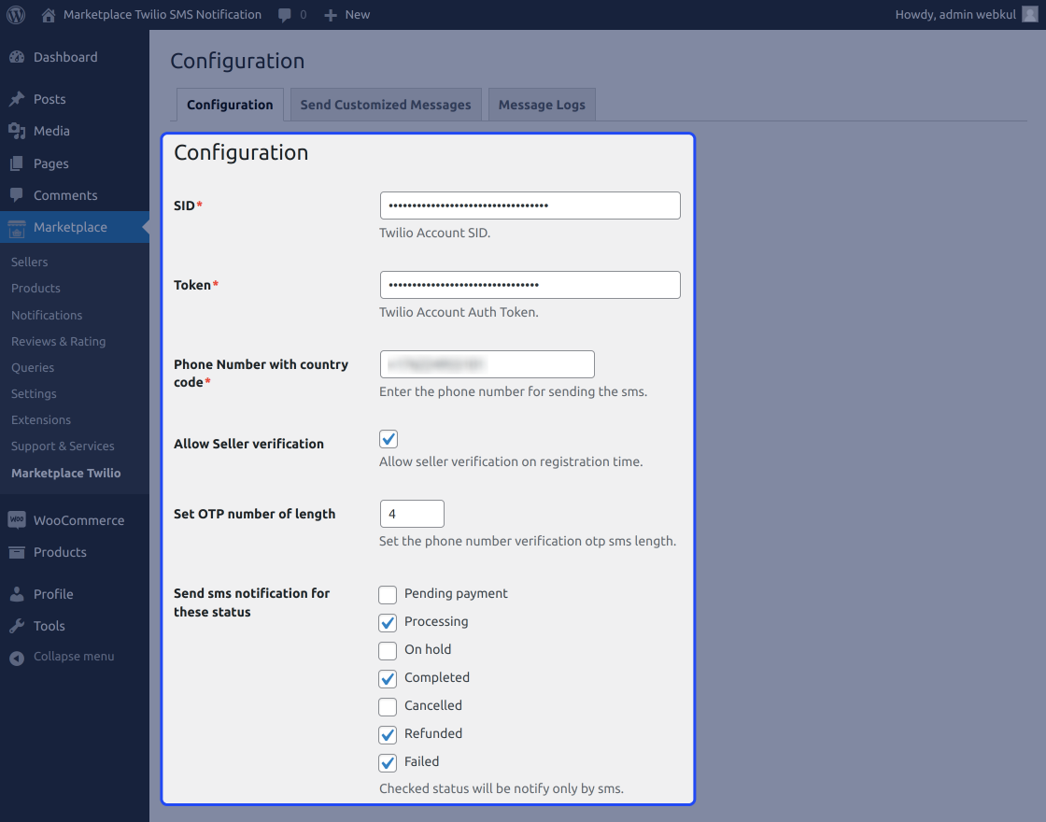The image size is (1046, 822).
Task: Click the Marketplace store icon
Action: tap(18, 228)
